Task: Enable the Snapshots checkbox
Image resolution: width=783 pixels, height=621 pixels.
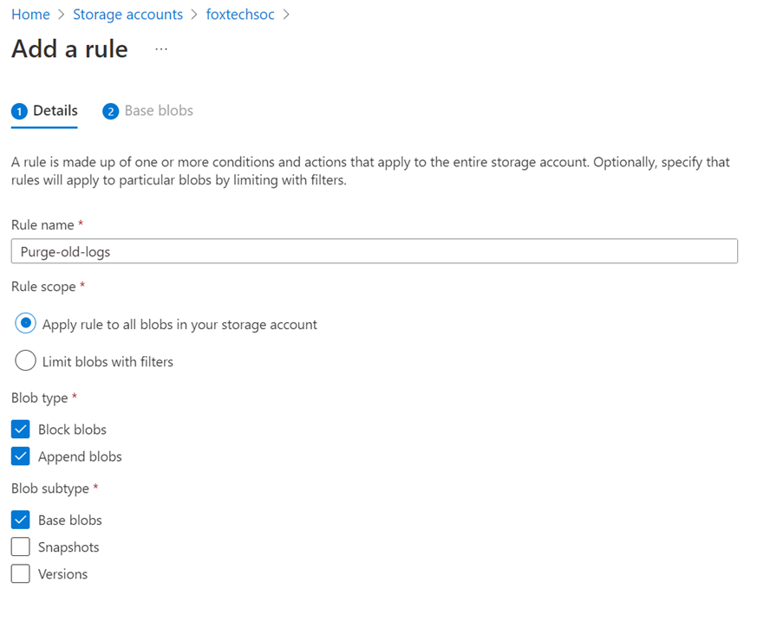Action: click(19, 547)
